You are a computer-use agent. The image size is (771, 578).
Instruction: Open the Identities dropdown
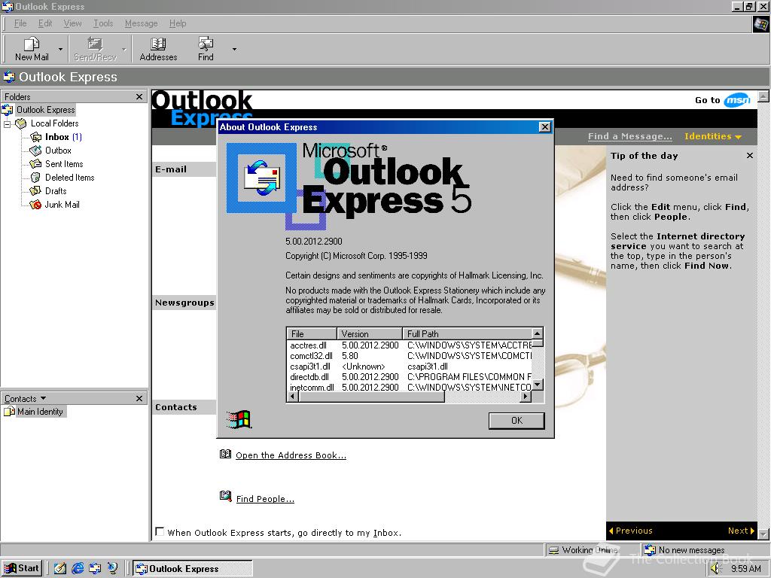713,137
